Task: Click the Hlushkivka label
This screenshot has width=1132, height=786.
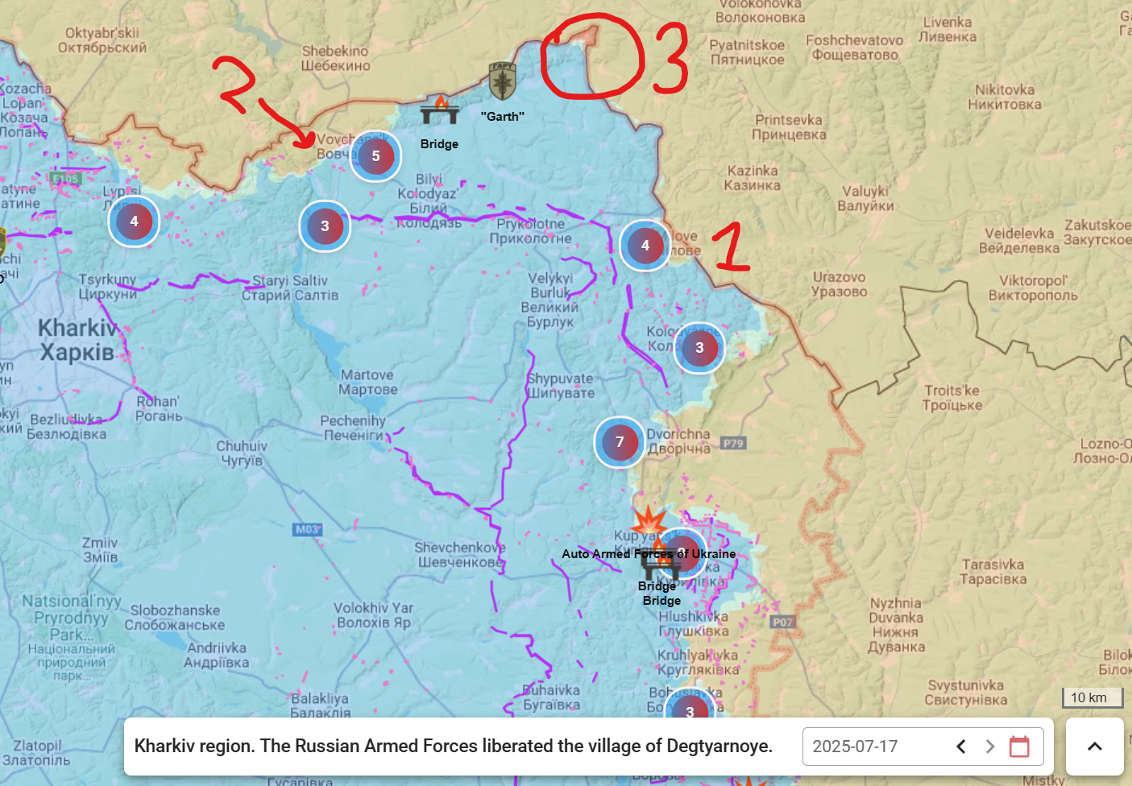Action: coord(694,623)
